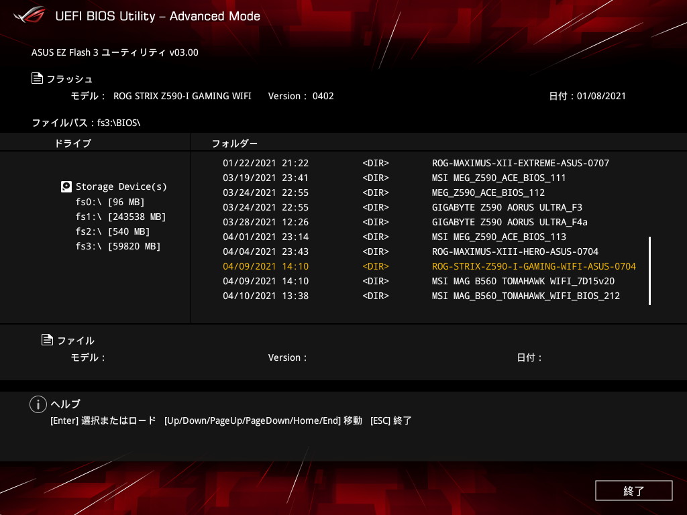The width and height of the screenshot is (687, 515).
Task: Click the date 01/08/2021 text
Action: pyautogui.click(x=601, y=96)
